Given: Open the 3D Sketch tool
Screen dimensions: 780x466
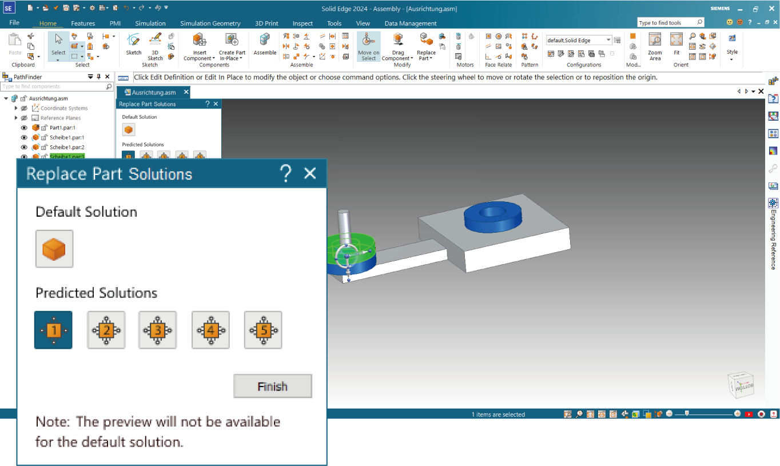Looking at the screenshot, I should pyautogui.click(x=156, y=46).
